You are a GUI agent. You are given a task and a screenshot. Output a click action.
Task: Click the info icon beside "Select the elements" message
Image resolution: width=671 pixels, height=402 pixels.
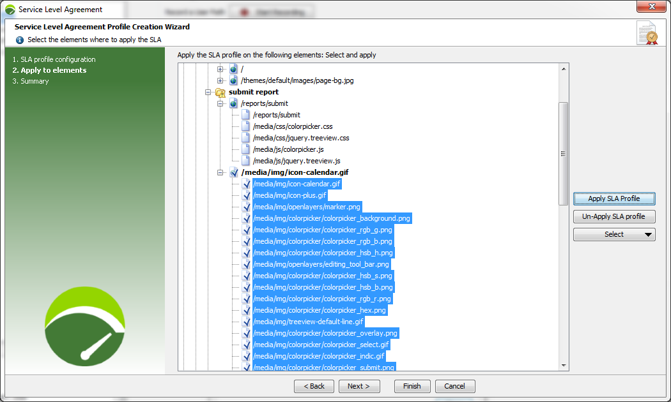click(20, 40)
